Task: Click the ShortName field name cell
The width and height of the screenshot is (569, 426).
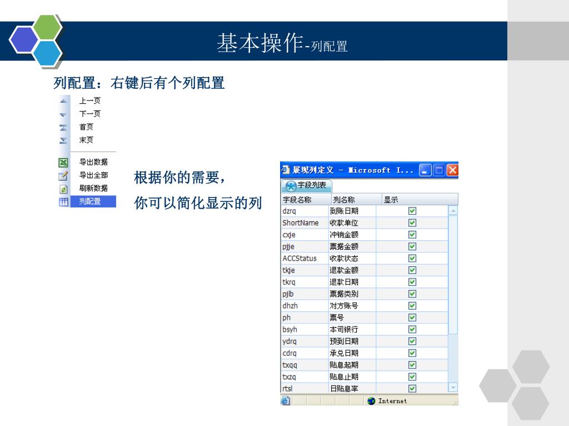Action: tap(305, 223)
